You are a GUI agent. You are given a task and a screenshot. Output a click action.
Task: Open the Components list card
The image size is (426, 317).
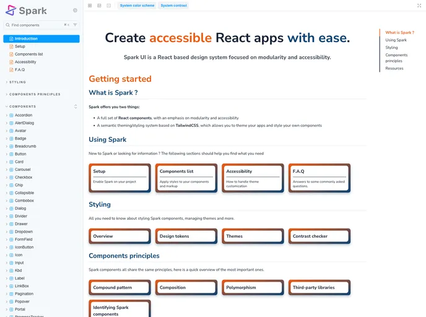tap(186, 178)
